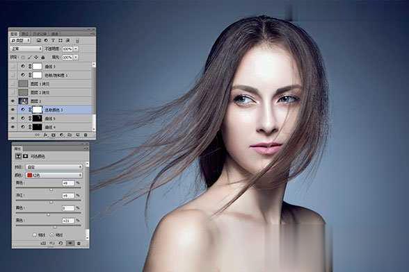The width and height of the screenshot is (409, 272).
Task: Click the Layers panel scroll down arrow
Action: (94, 129)
